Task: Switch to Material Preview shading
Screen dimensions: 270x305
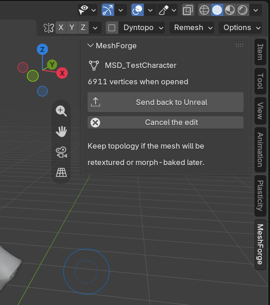Action: pyautogui.click(x=230, y=10)
